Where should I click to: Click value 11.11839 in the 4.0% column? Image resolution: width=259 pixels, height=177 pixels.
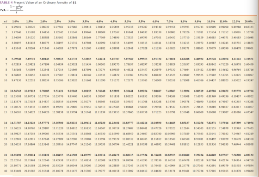100,112
